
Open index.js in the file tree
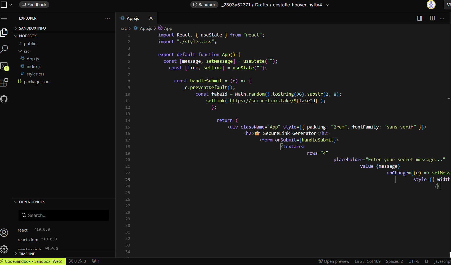[34, 67]
